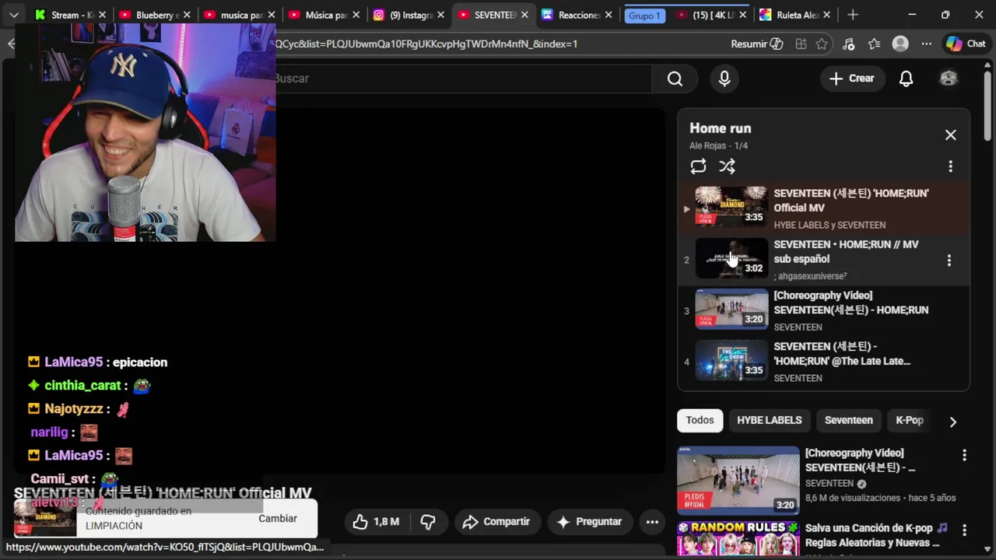Open YouTube notifications bell

pos(906,79)
